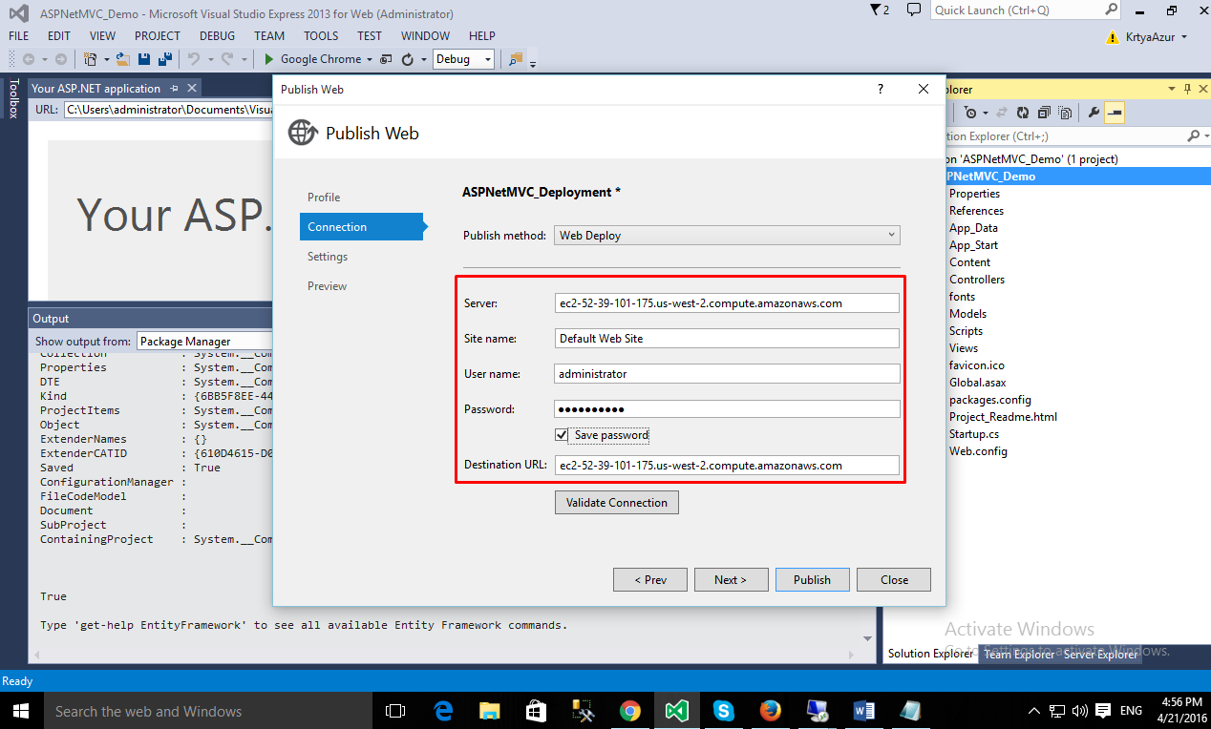The height and width of the screenshot is (729, 1211).
Task: Click the Find in Files toolbar icon
Action: pos(516,59)
